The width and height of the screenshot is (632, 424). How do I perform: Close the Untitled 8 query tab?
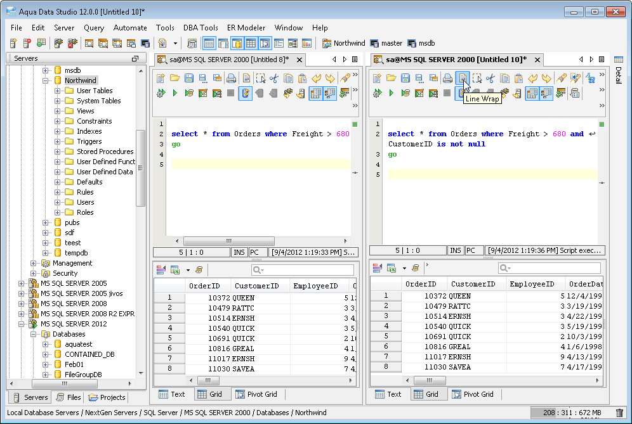300,60
